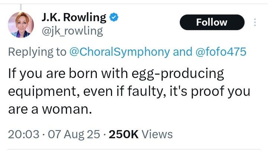Open the three-dot more options menu
The image size is (268, 152).
tap(255, 22)
